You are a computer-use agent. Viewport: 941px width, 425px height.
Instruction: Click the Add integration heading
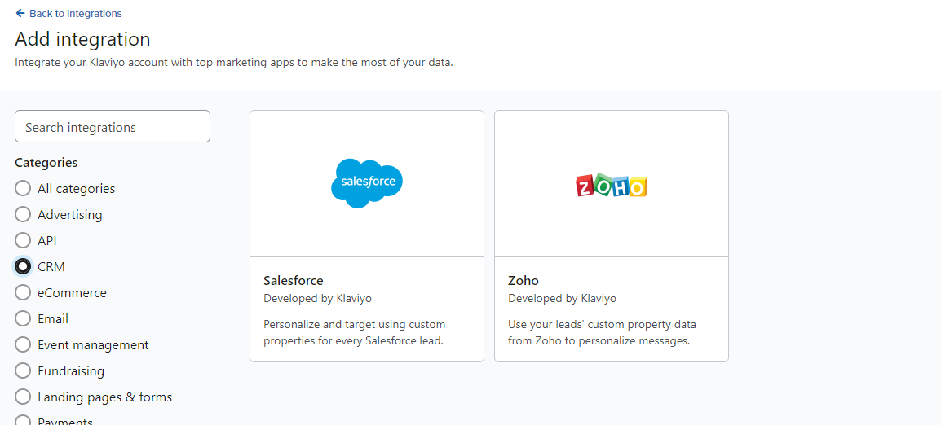coord(83,39)
